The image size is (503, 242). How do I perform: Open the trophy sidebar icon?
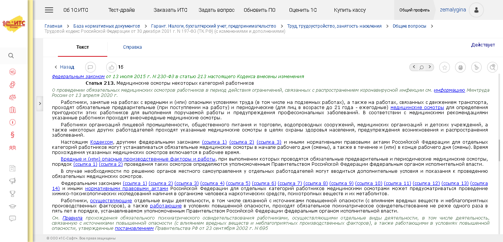tap(13, 193)
